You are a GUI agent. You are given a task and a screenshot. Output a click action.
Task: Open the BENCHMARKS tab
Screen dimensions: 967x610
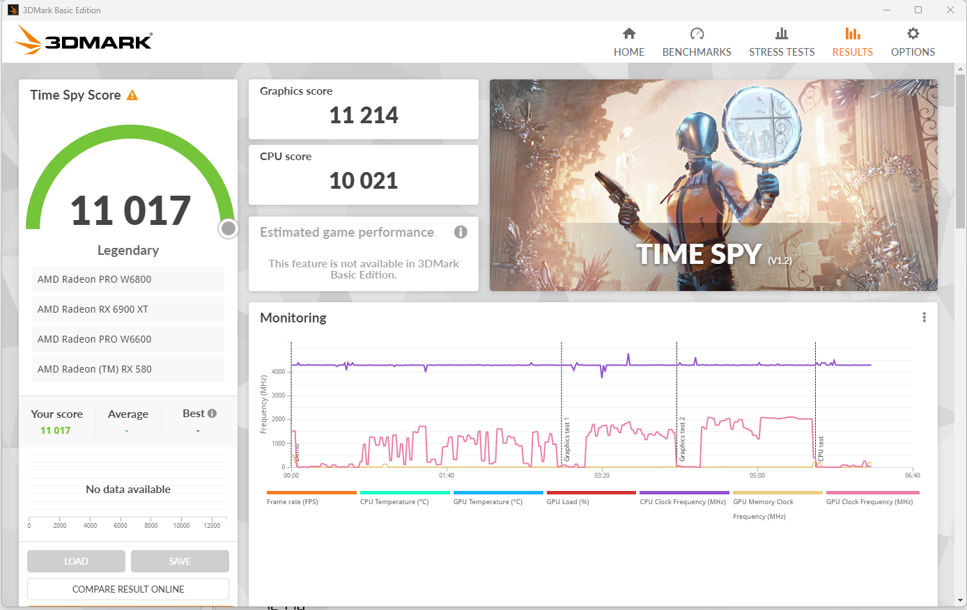pos(697,42)
